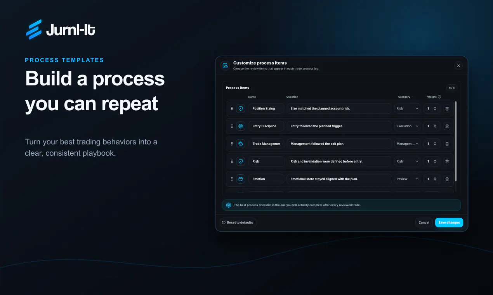Edit the Trade Management name field
The image size is (493, 295).
coord(266,144)
